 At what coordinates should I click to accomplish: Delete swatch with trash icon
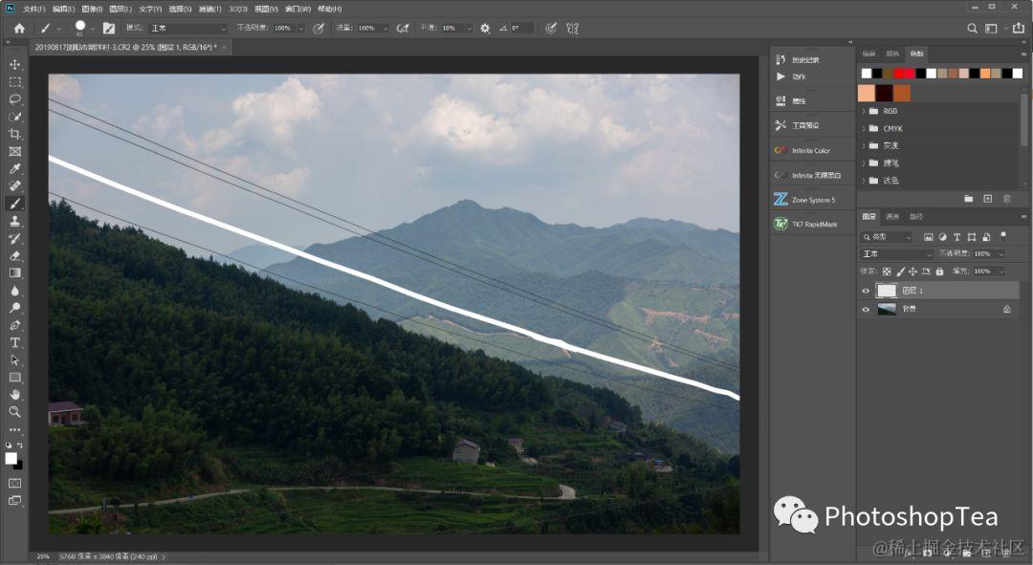(x=1006, y=198)
